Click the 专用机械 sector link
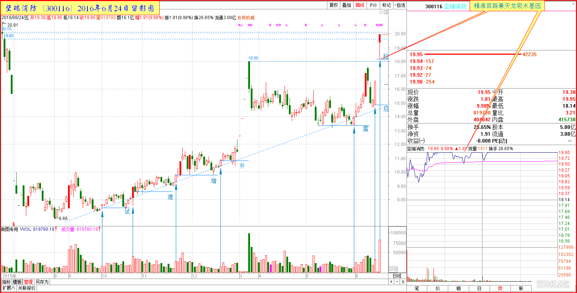The height and width of the screenshot is (293, 577). coord(246,18)
